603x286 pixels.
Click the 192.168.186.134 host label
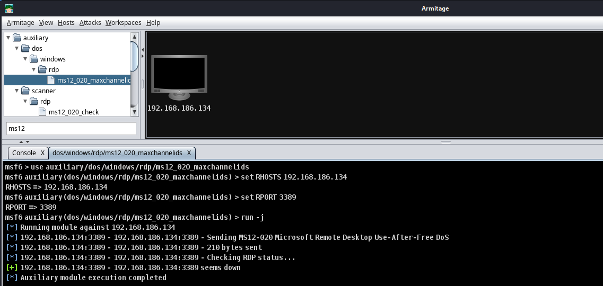179,108
